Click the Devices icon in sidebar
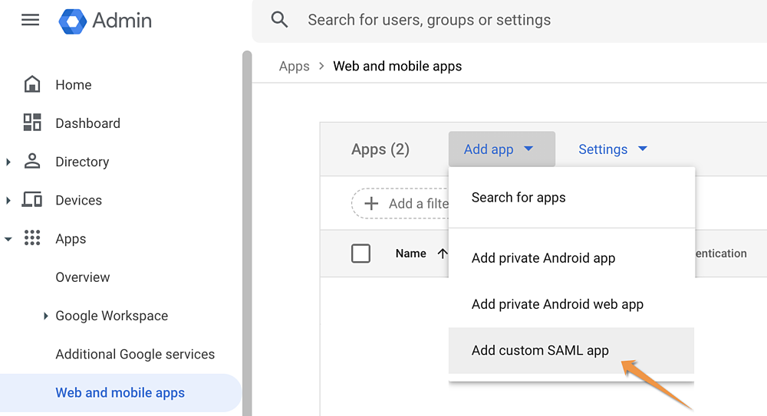Image resolution: width=767 pixels, height=416 pixels. coord(32,199)
